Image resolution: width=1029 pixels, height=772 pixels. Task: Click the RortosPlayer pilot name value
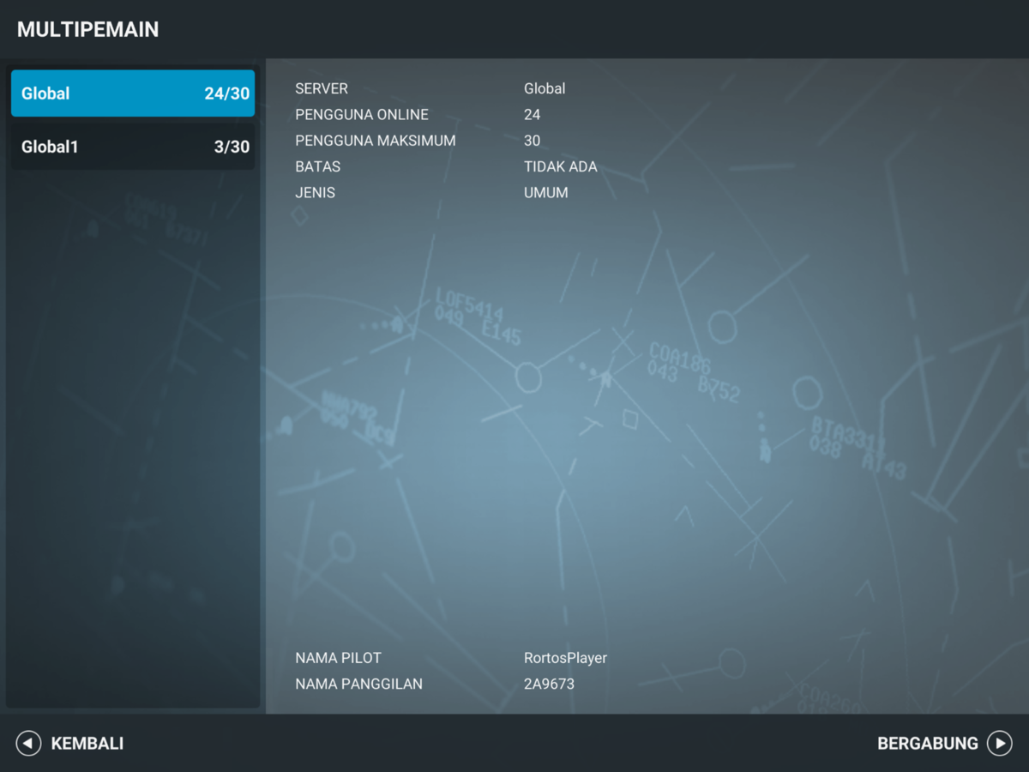[x=565, y=658]
